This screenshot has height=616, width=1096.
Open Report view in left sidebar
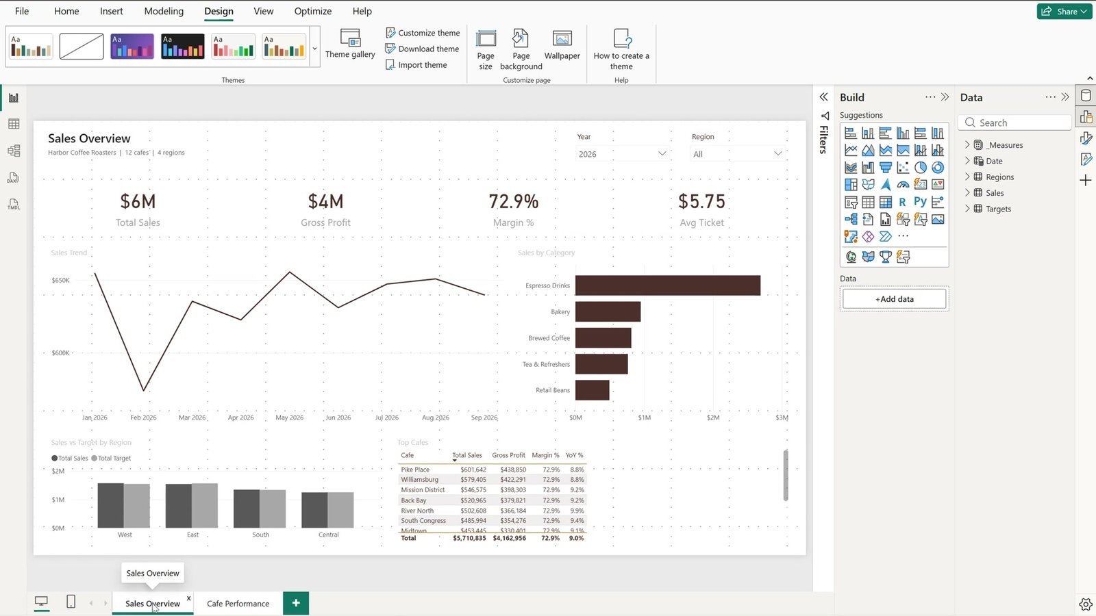coord(14,98)
